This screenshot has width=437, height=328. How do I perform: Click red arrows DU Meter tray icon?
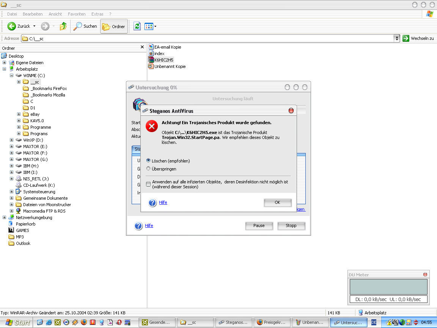point(415,322)
